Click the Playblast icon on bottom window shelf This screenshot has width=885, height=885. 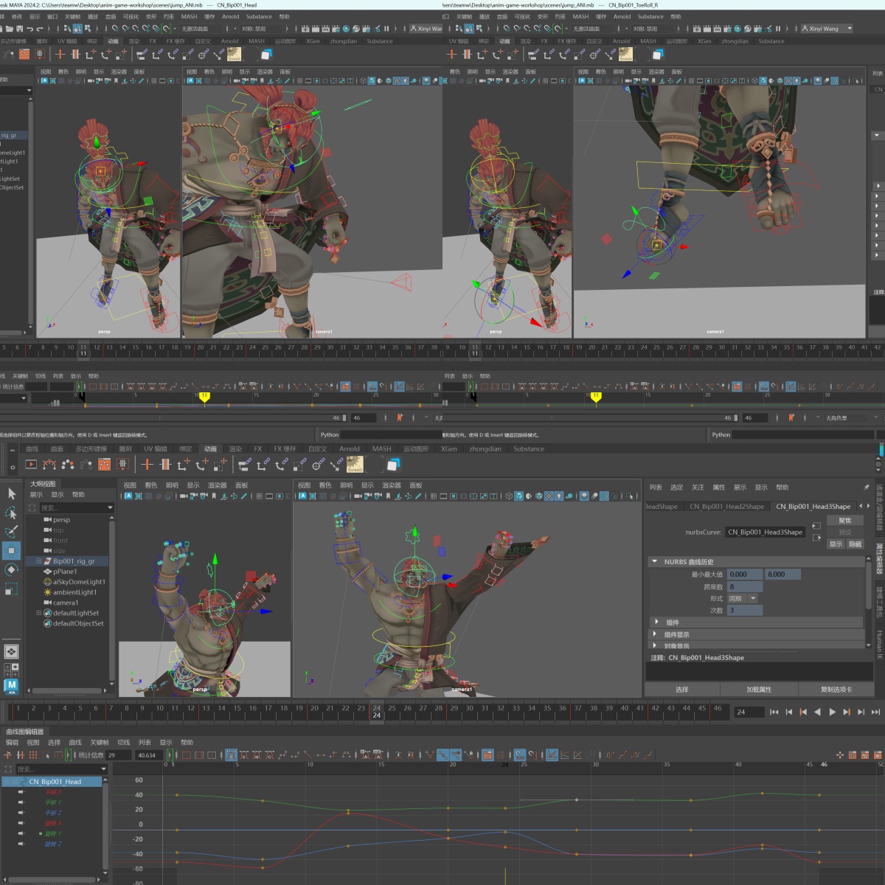(x=31, y=464)
